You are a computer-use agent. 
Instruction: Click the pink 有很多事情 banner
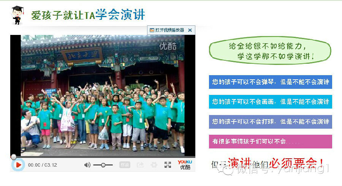coord(271,141)
